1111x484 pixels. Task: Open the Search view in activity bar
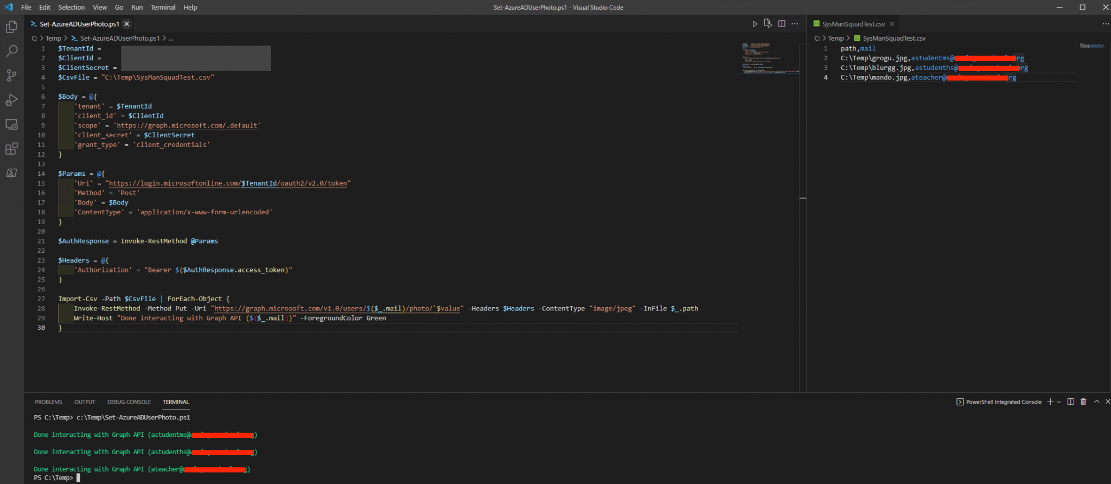(11, 51)
